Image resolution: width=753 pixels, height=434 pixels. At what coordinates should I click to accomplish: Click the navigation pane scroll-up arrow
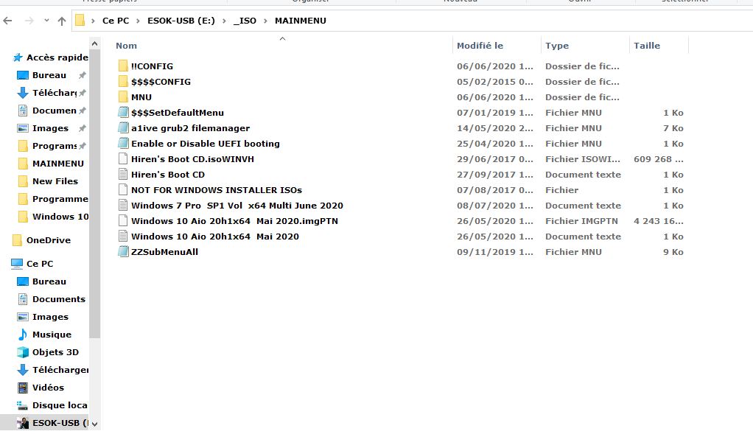94,43
